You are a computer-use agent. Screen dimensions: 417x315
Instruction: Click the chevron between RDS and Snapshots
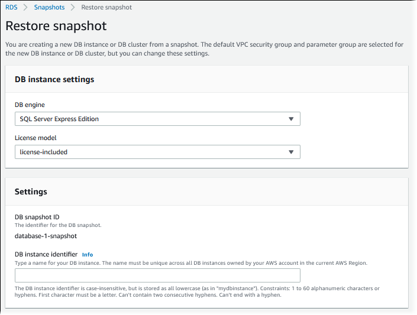click(x=25, y=7)
